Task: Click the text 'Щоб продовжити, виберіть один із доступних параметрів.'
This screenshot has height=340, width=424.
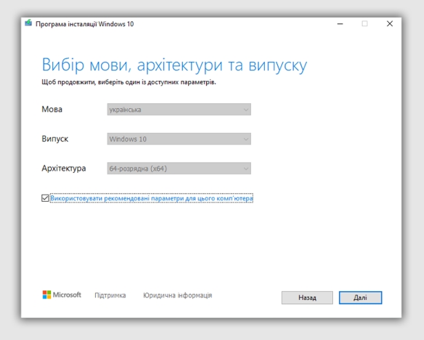Action: tap(129, 82)
